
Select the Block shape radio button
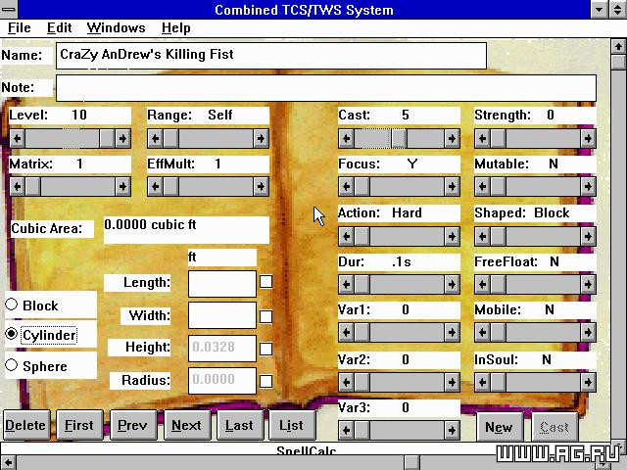[11, 305]
